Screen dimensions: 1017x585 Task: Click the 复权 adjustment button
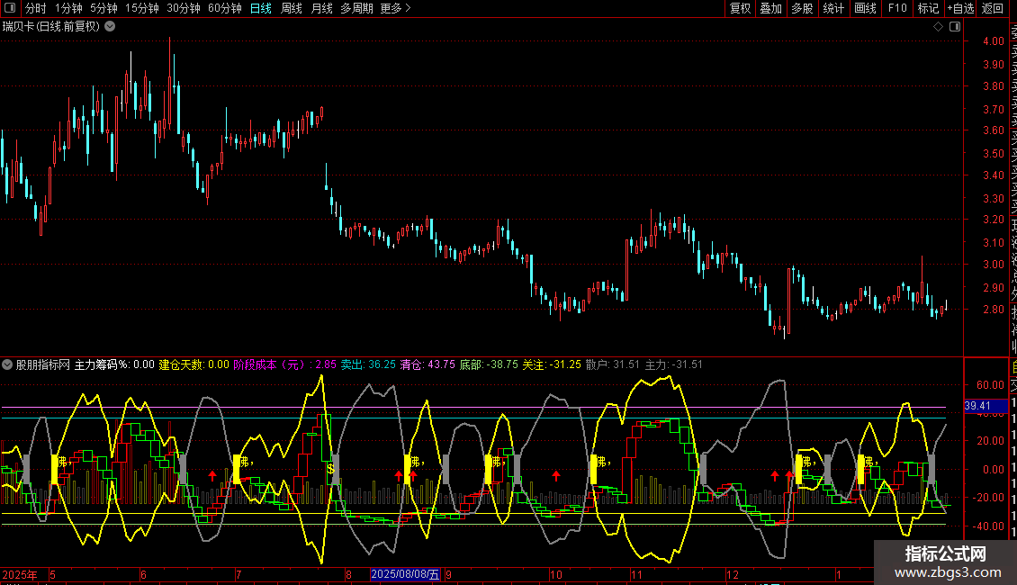[740, 8]
